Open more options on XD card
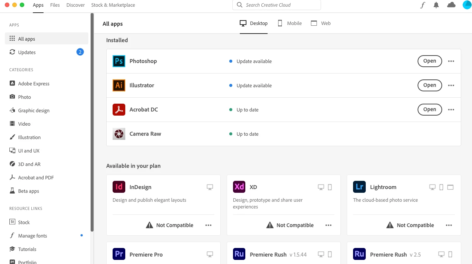The height and width of the screenshot is (264, 472). click(x=328, y=225)
